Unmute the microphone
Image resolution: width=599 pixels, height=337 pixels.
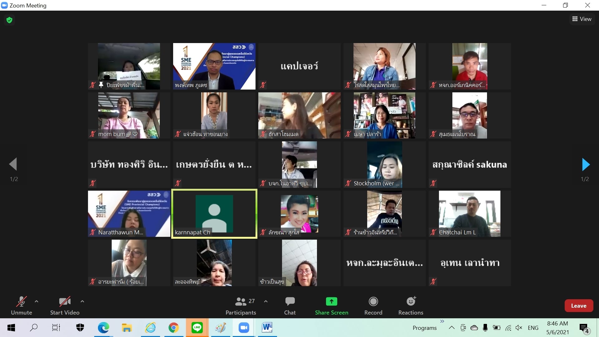[x=22, y=305]
